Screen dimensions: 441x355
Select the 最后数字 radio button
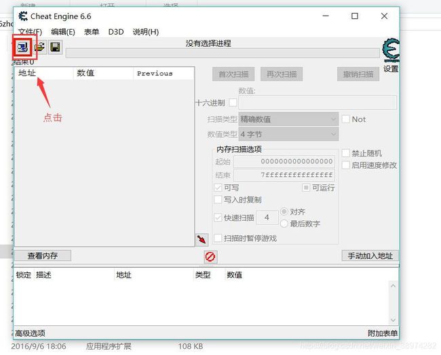284,224
